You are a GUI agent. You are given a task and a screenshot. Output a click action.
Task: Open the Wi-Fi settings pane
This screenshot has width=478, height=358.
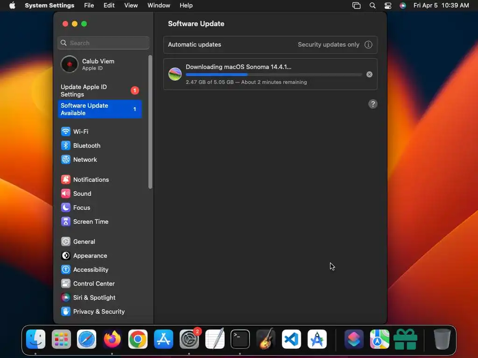100,131
